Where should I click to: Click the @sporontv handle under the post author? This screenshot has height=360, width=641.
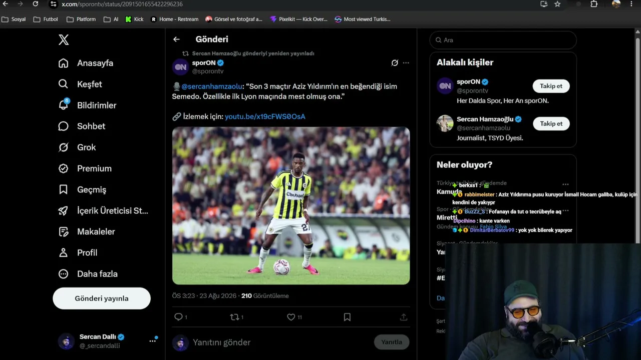click(x=208, y=71)
